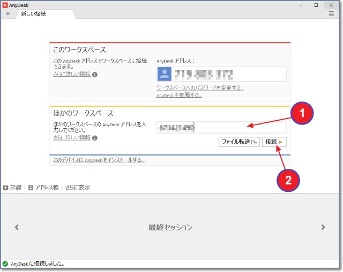343x272 pixels.
Task: Open ワークスペースへのパスワードを変更する link
Action: pyautogui.click(x=200, y=88)
